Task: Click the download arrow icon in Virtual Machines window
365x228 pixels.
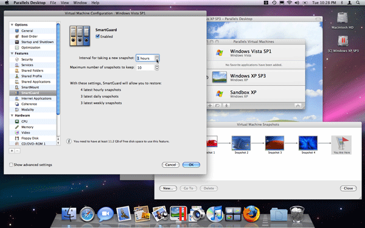Action: [226, 106]
